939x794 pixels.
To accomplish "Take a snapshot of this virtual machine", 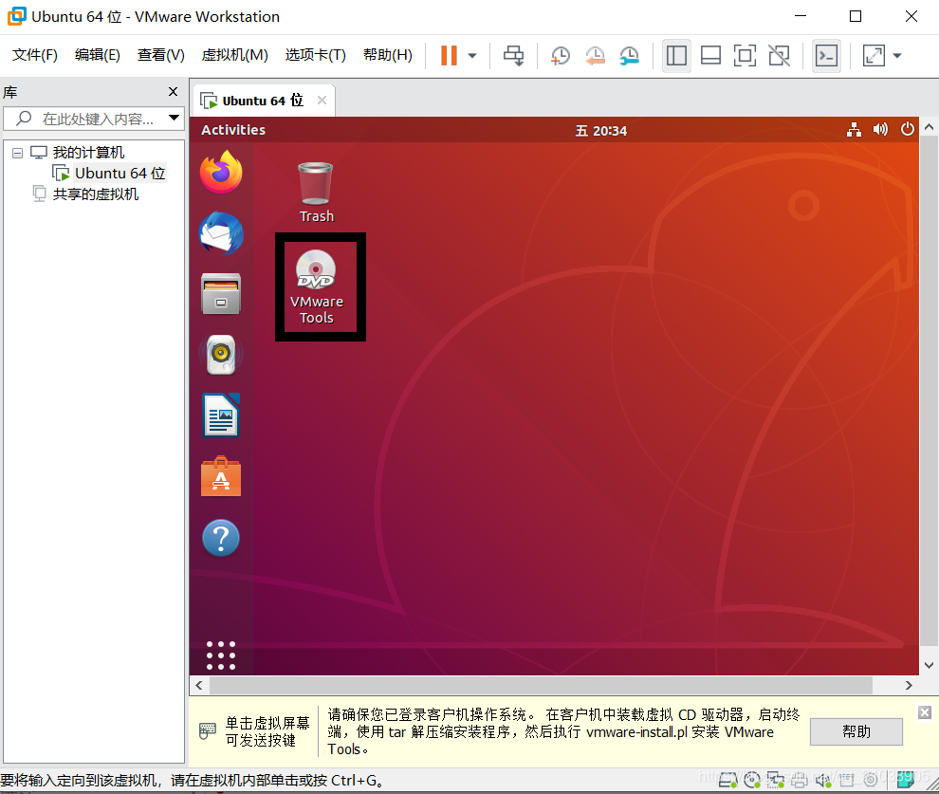I will tap(560, 56).
